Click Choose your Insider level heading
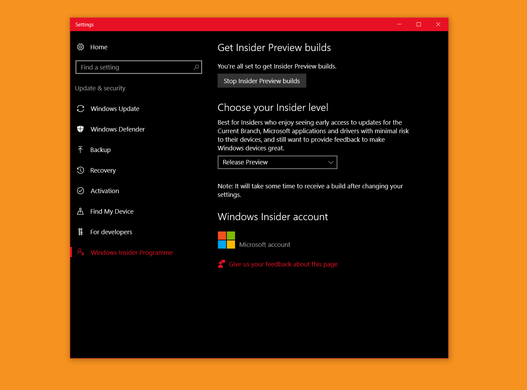 273,108
